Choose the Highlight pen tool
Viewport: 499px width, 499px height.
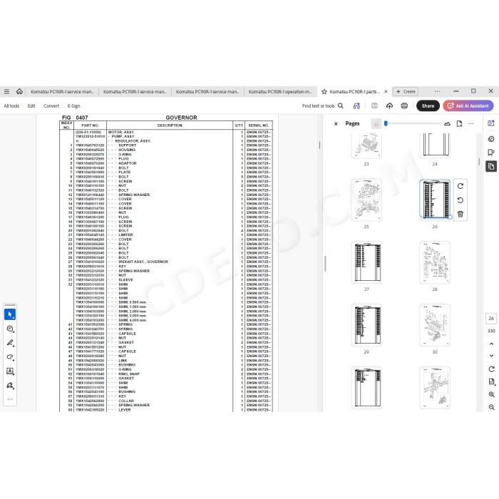[10, 343]
